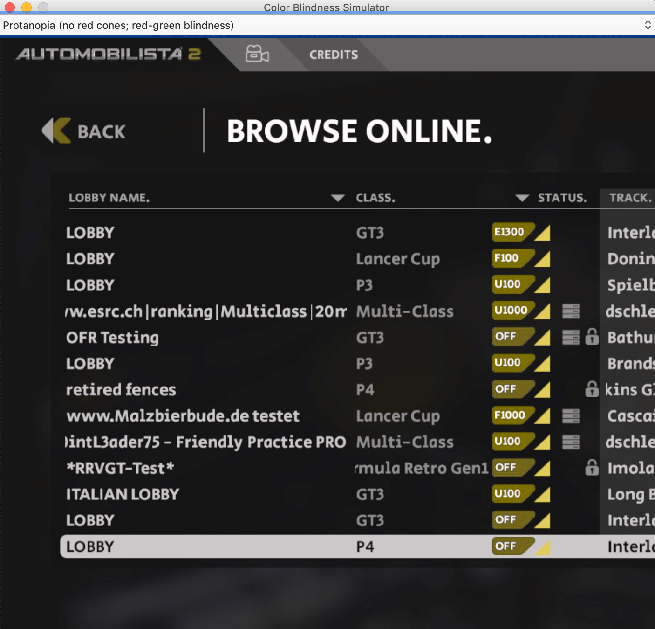The width and height of the screenshot is (655, 629).
Task: Click the U100 badge in the ITALIAN LOBBY row
Action: (x=512, y=493)
